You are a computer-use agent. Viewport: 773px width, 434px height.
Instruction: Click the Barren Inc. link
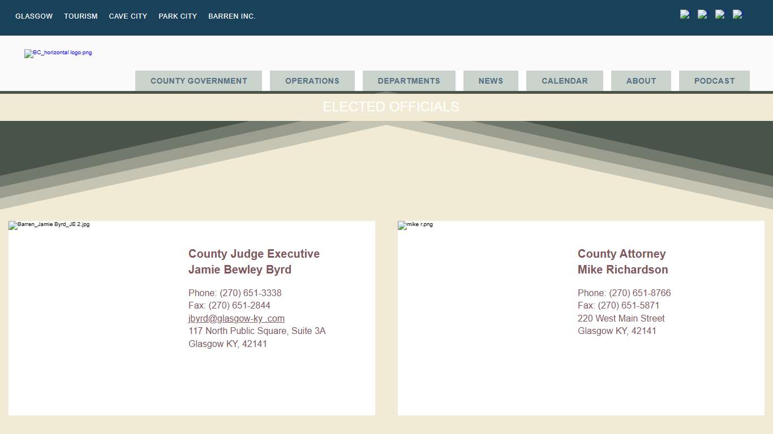tap(231, 16)
